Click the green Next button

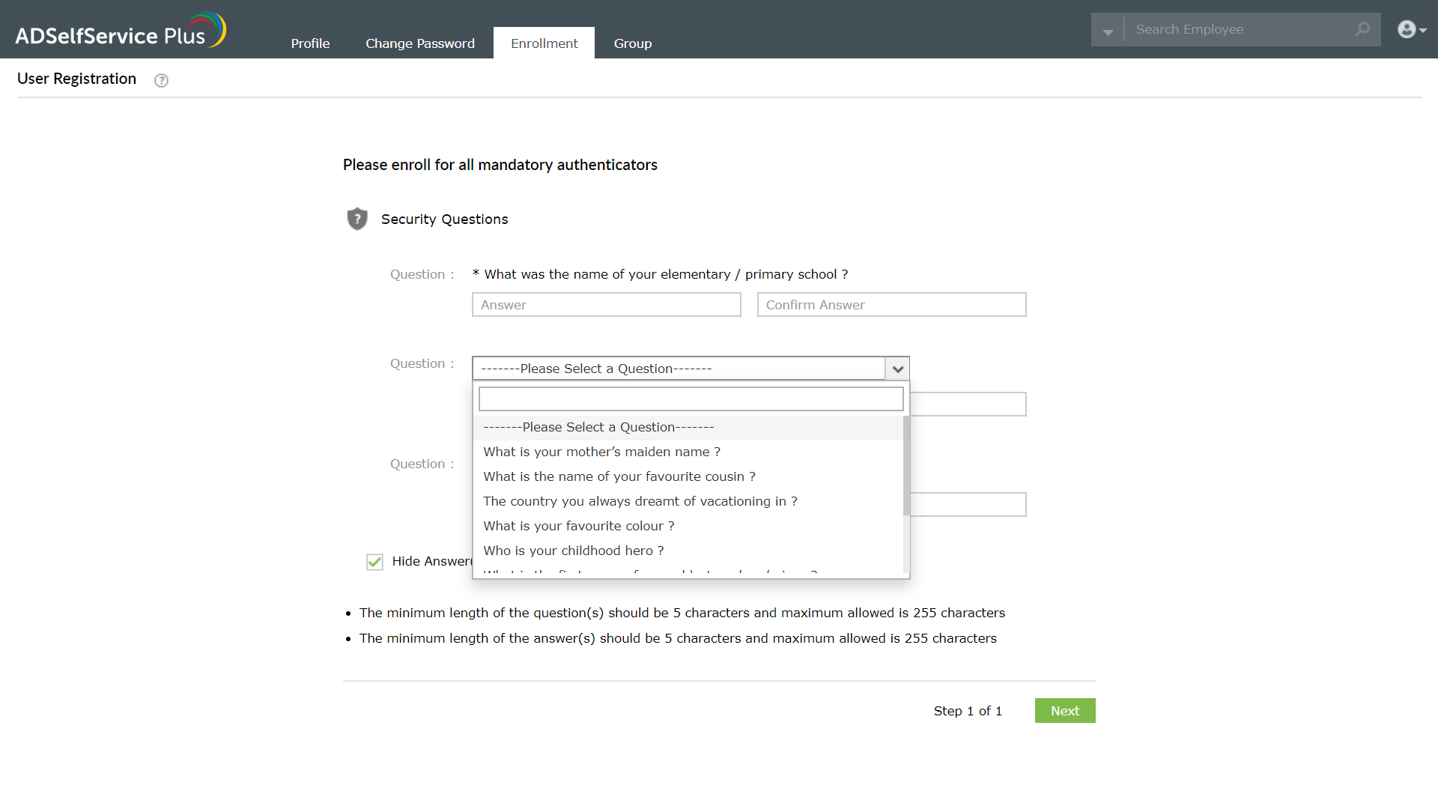1064,711
